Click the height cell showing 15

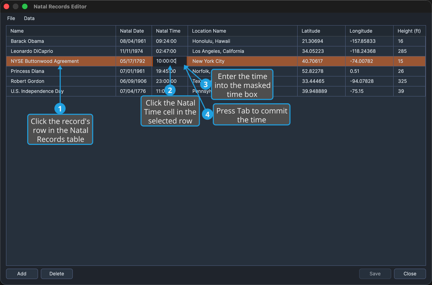410,61
